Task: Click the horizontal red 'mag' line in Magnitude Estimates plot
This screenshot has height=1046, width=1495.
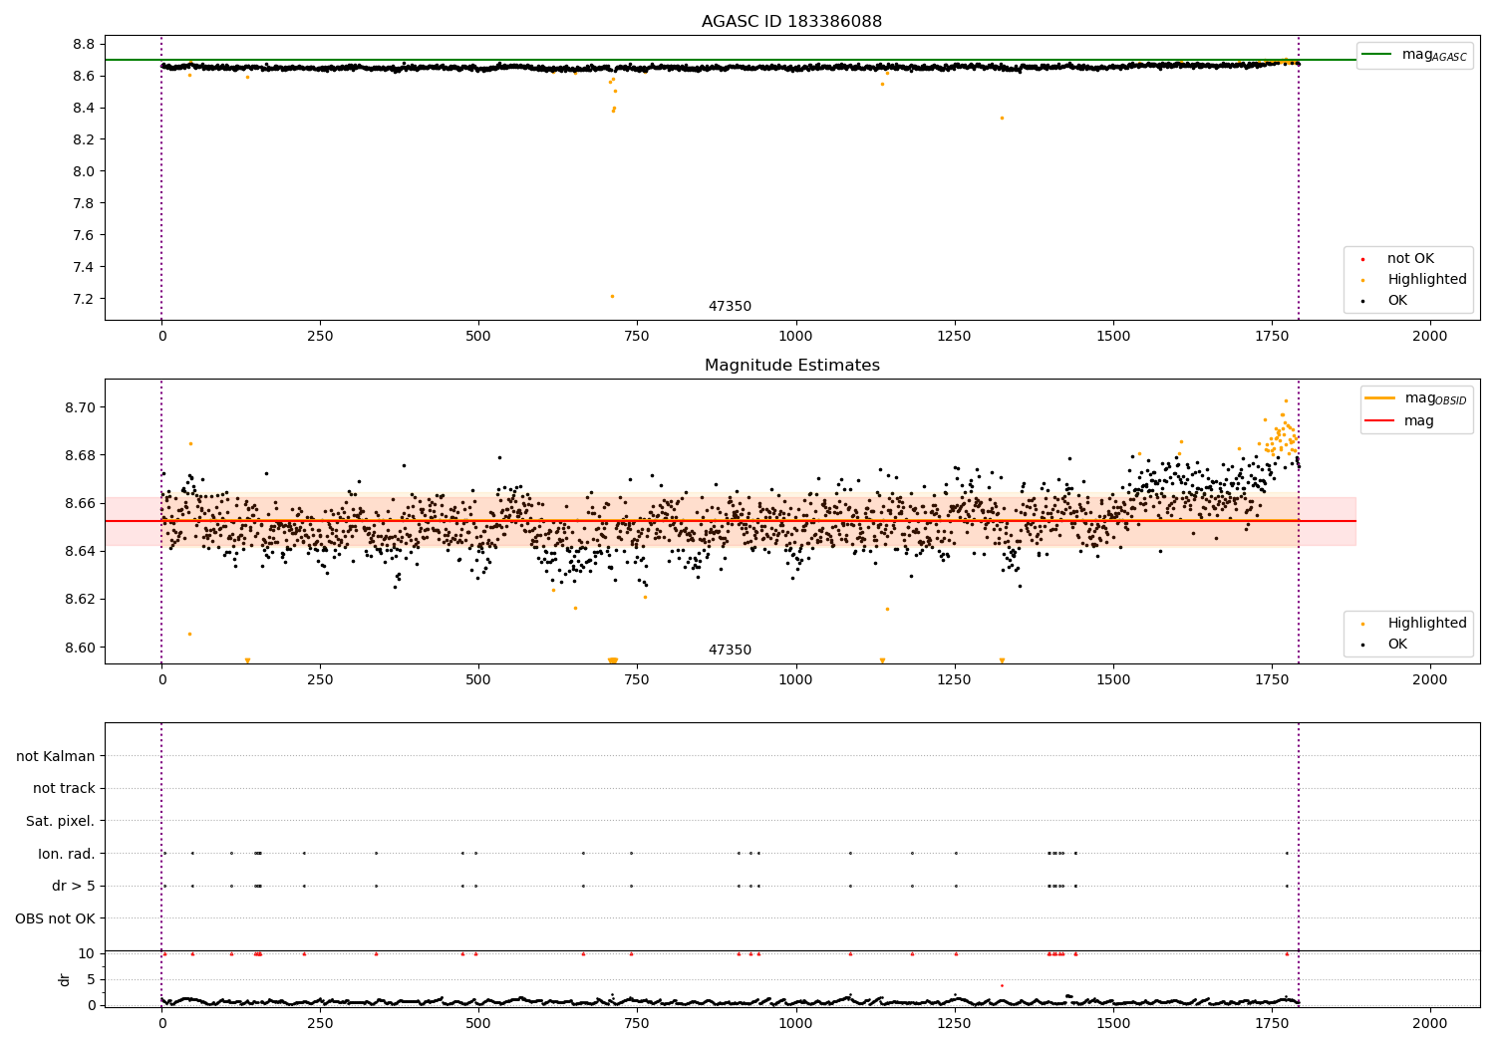Action: [x=731, y=521]
